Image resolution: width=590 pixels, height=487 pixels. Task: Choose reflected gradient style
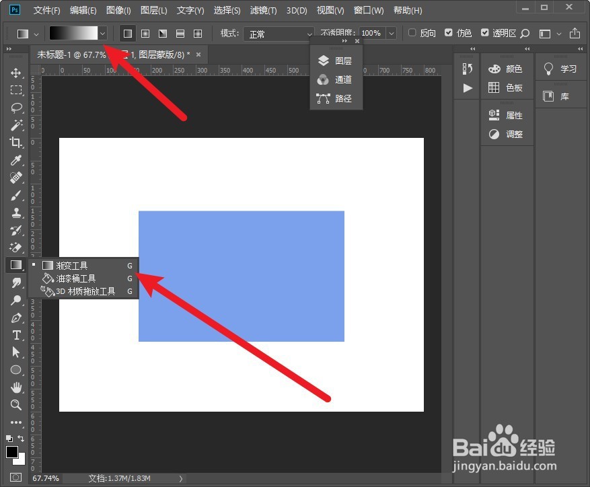click(x=180, y=34)
